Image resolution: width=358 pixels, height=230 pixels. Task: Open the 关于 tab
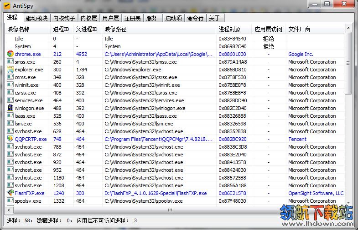tap(215, 18)
